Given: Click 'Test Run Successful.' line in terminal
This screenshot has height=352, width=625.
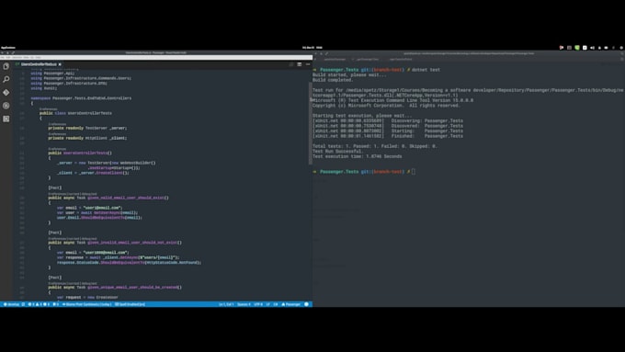Looking at the screenshot, I should coord(338,152).
